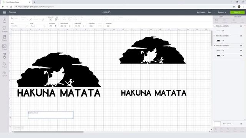Screen dimensions: 246x138
Task: Hide the third Hakuna Matata layer group
Action: (241, 46)
